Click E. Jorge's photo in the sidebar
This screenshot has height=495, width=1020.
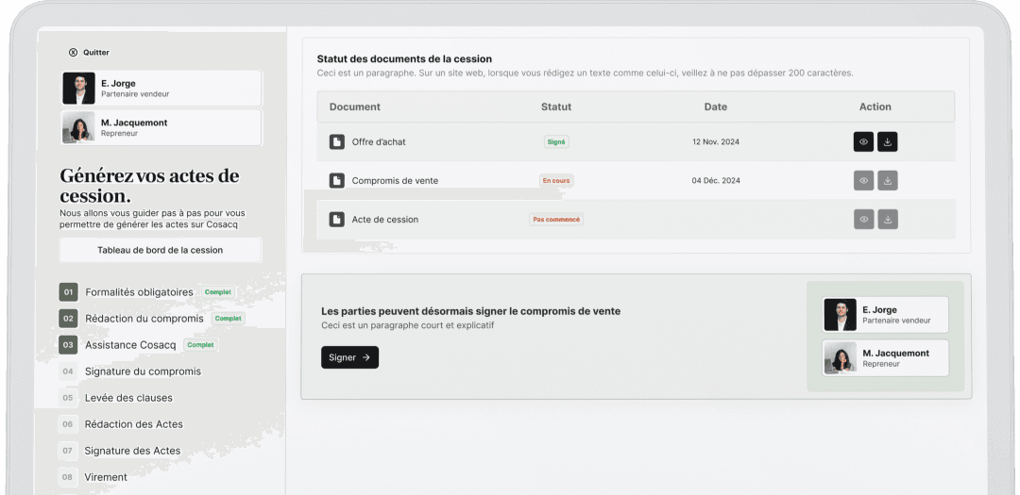pyautogui.click(x=78, y=89)
